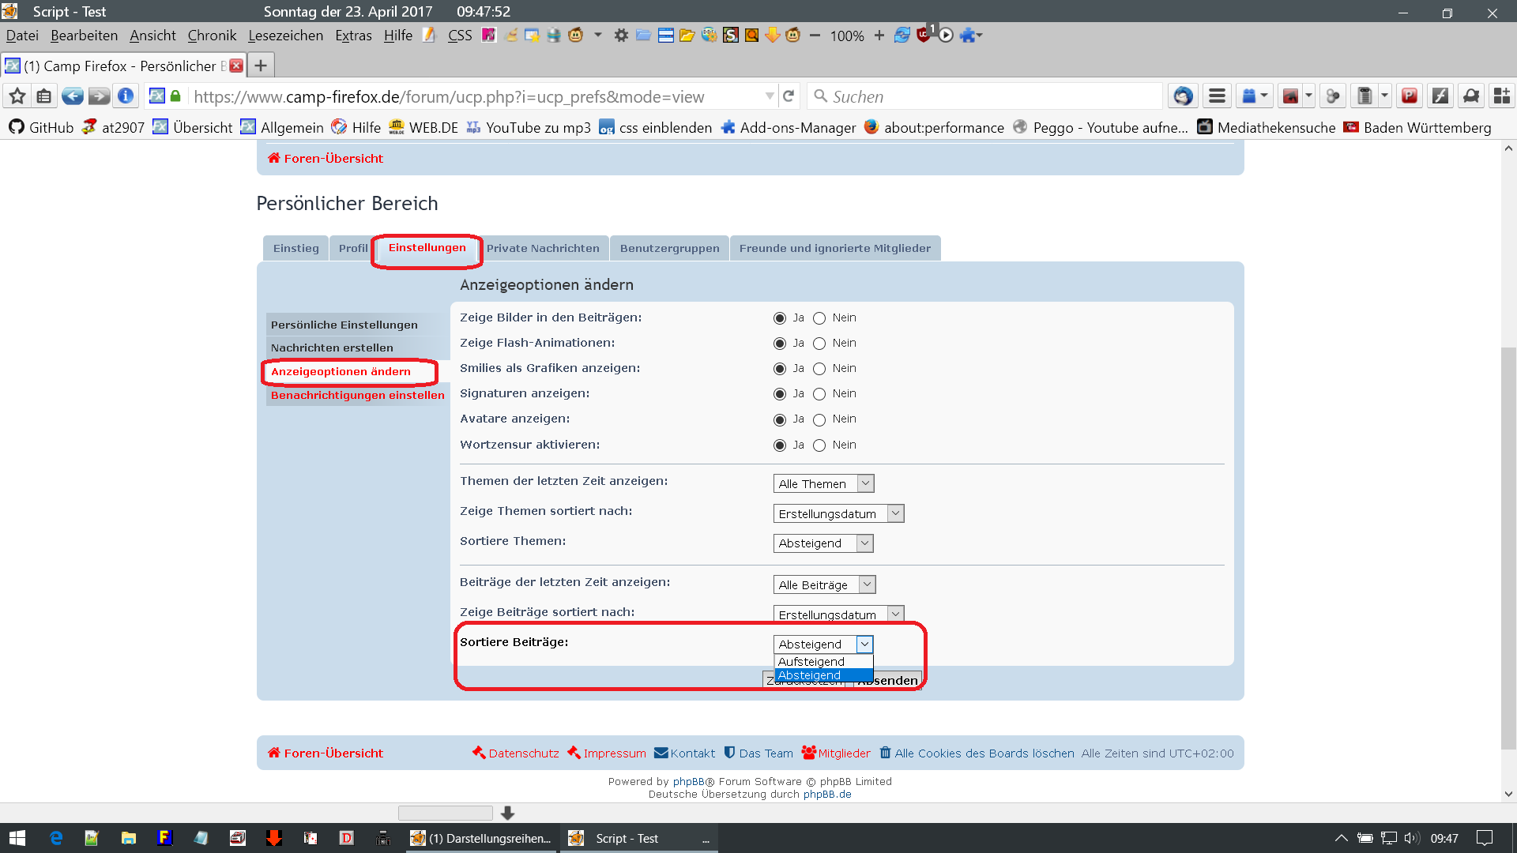
Task: Click Alle Cookies des Boards löschen
Action: pos(984,753)
